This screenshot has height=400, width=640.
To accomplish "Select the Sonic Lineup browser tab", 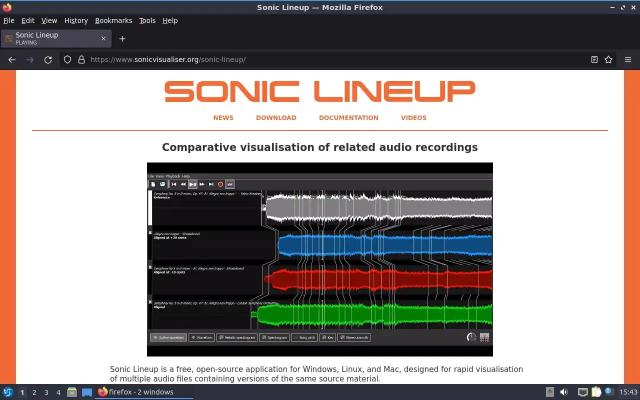I will point(55,38).
